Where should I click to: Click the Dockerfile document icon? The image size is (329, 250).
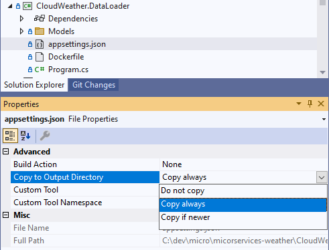pyautogui.click(x=40, y=57)
